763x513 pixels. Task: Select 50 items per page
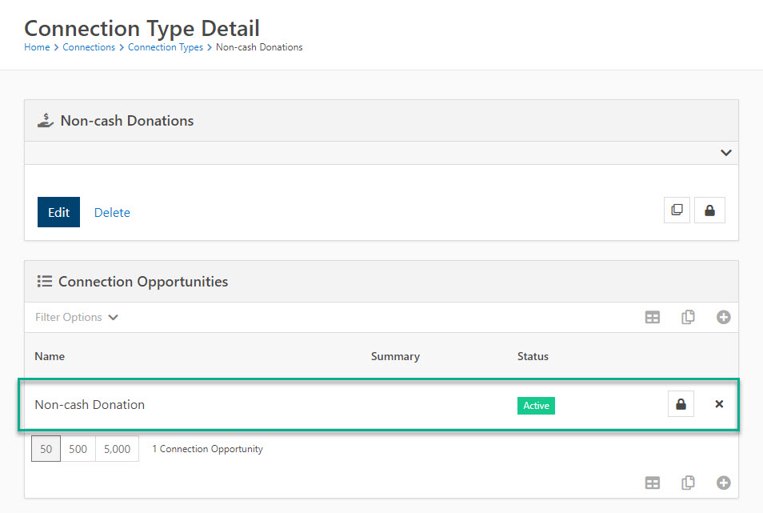click(x=46, y=449)
